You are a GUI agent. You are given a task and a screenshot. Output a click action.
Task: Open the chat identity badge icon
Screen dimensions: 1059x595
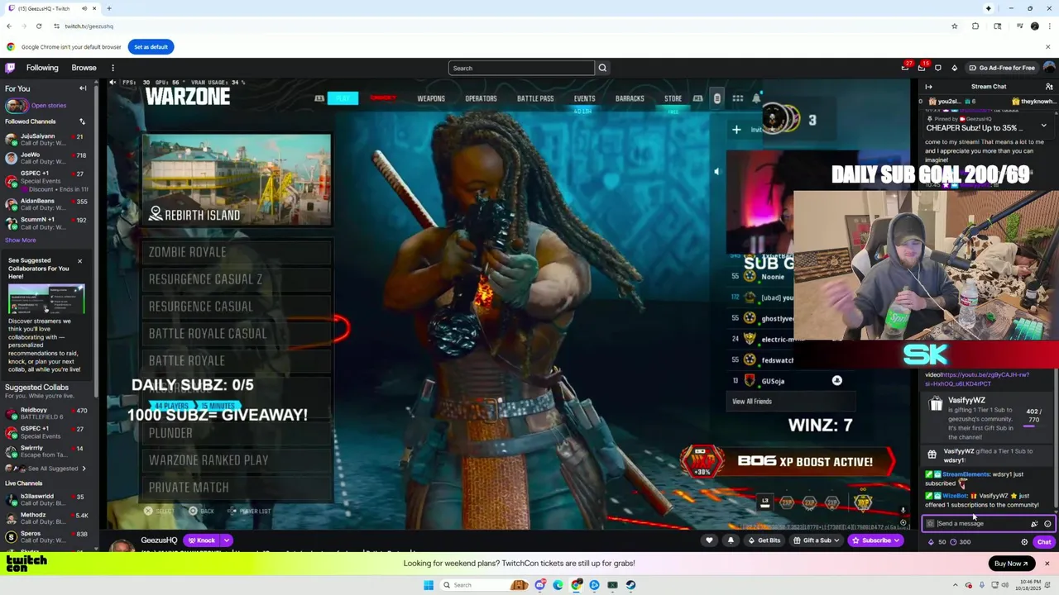930,523
